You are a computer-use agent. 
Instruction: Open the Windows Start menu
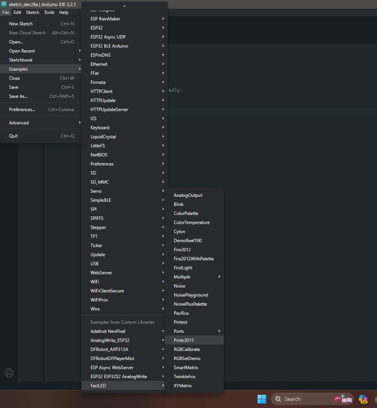(262, 399)
